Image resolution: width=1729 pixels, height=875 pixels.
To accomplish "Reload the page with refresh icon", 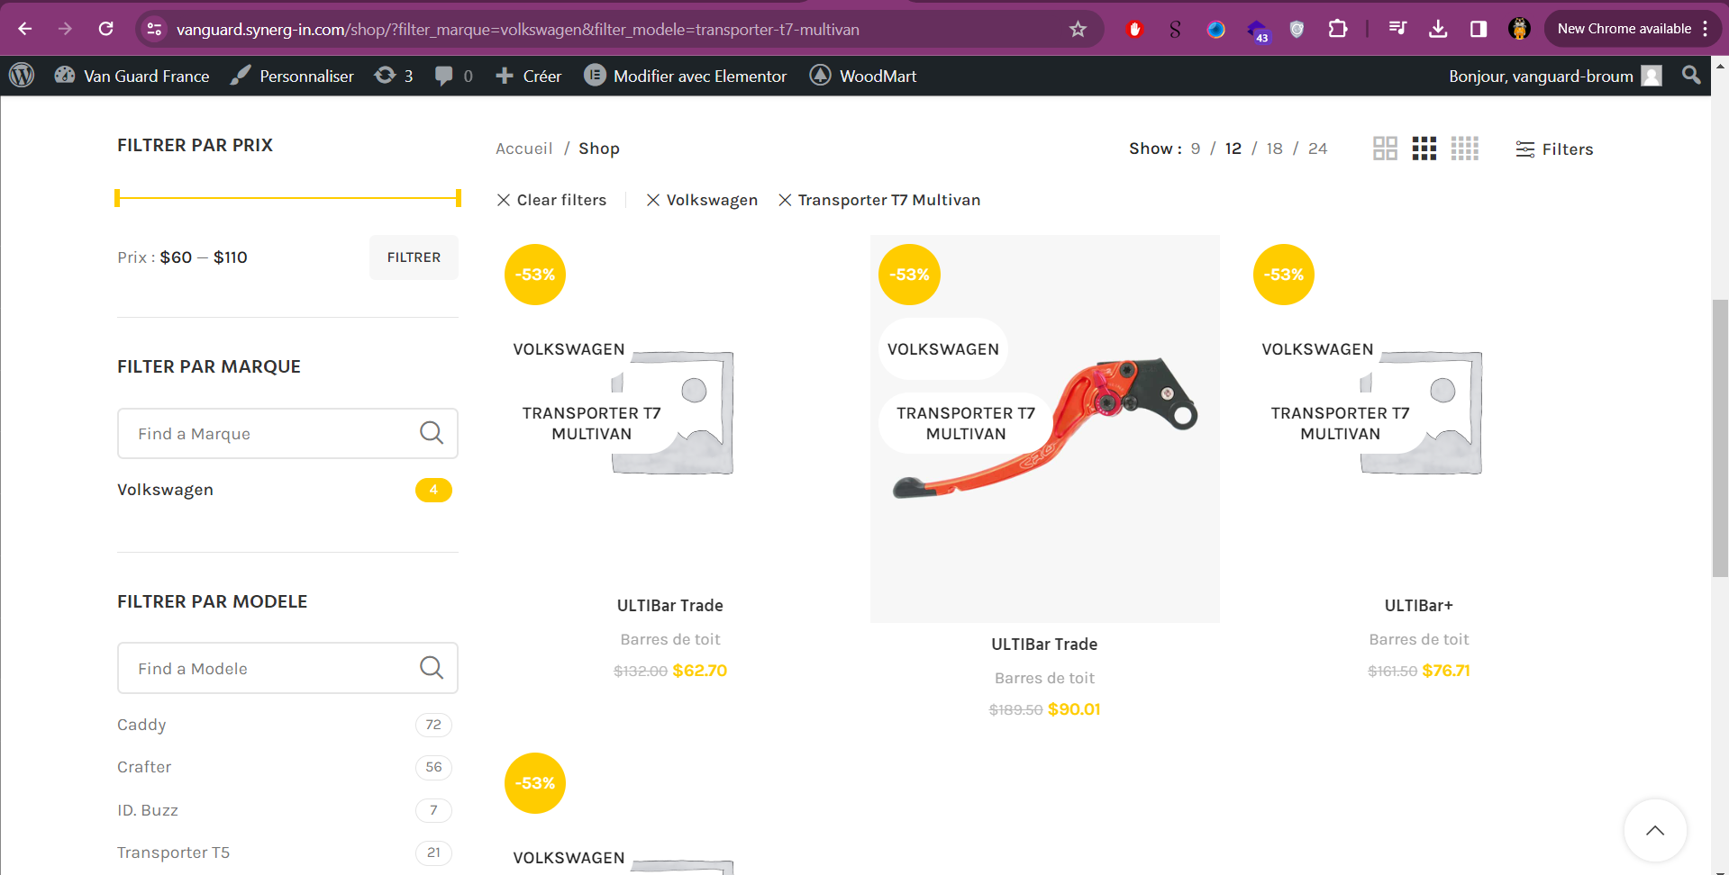I will (105, 29).
